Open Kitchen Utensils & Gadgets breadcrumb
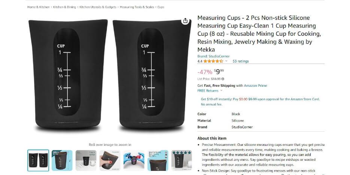This screenshot has height=175, width=350. click(x=98, y=7)
